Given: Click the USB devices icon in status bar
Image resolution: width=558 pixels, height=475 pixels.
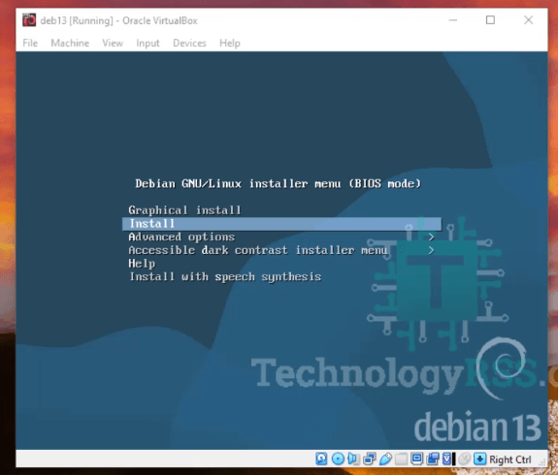Looking at the screenshot, I should click(x=385, y=459).
